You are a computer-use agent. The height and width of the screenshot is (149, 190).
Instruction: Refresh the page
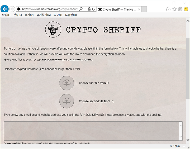point(93,9)
